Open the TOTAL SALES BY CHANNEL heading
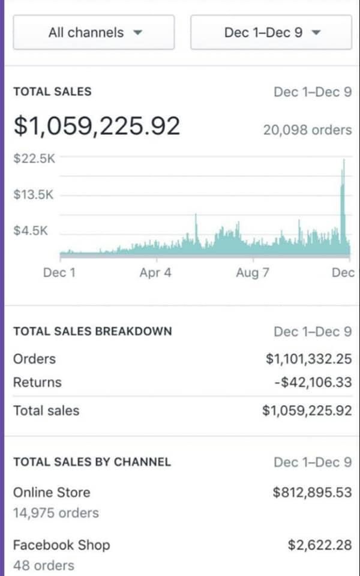Screen dimensions: 360x576 92,462
